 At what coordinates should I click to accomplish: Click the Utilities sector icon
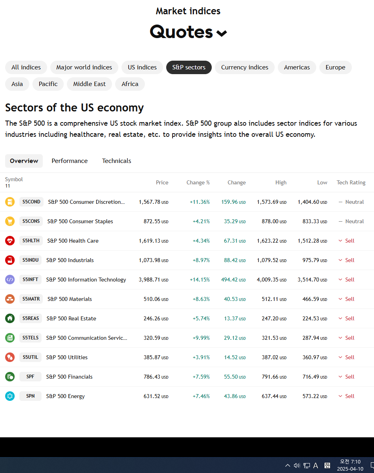[x=10, y=357]
